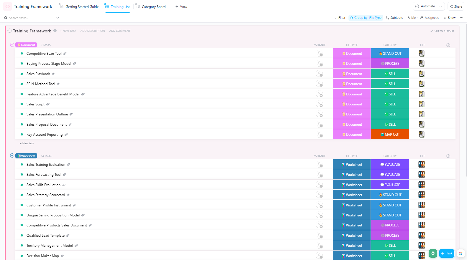Click the MAP OUT category tag
The height and width of the screenshot is (260, 467).
tap(390, 135)
